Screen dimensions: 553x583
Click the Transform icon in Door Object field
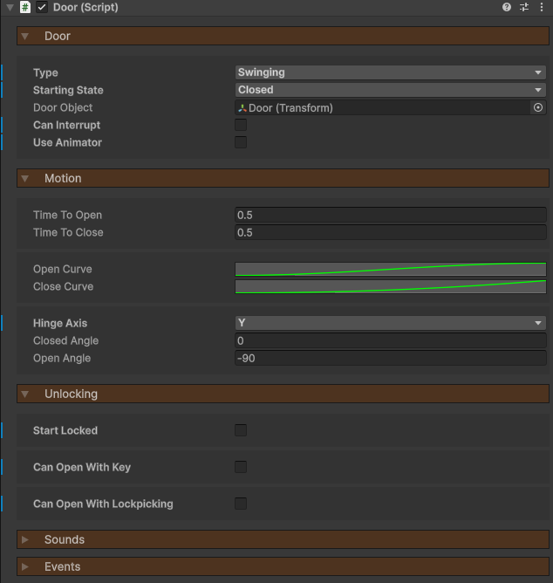[242, 108]
